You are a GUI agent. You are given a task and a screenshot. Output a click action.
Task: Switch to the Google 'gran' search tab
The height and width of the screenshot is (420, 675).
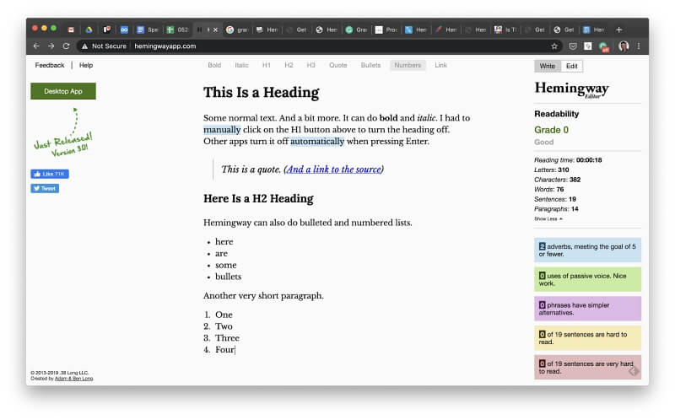pos(238,30)
